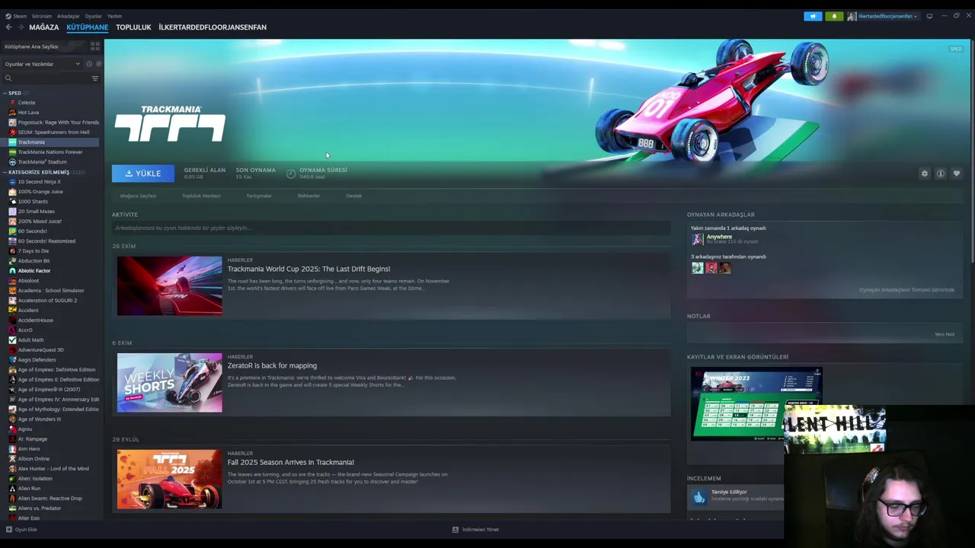Open the Topluluk Merkezi link

click(x=201, y=196)
